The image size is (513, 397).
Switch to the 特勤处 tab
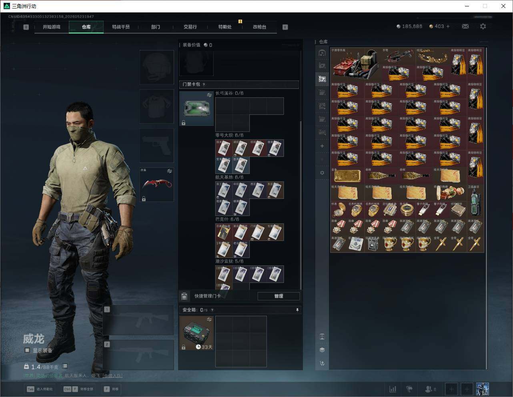pos(225,27)
